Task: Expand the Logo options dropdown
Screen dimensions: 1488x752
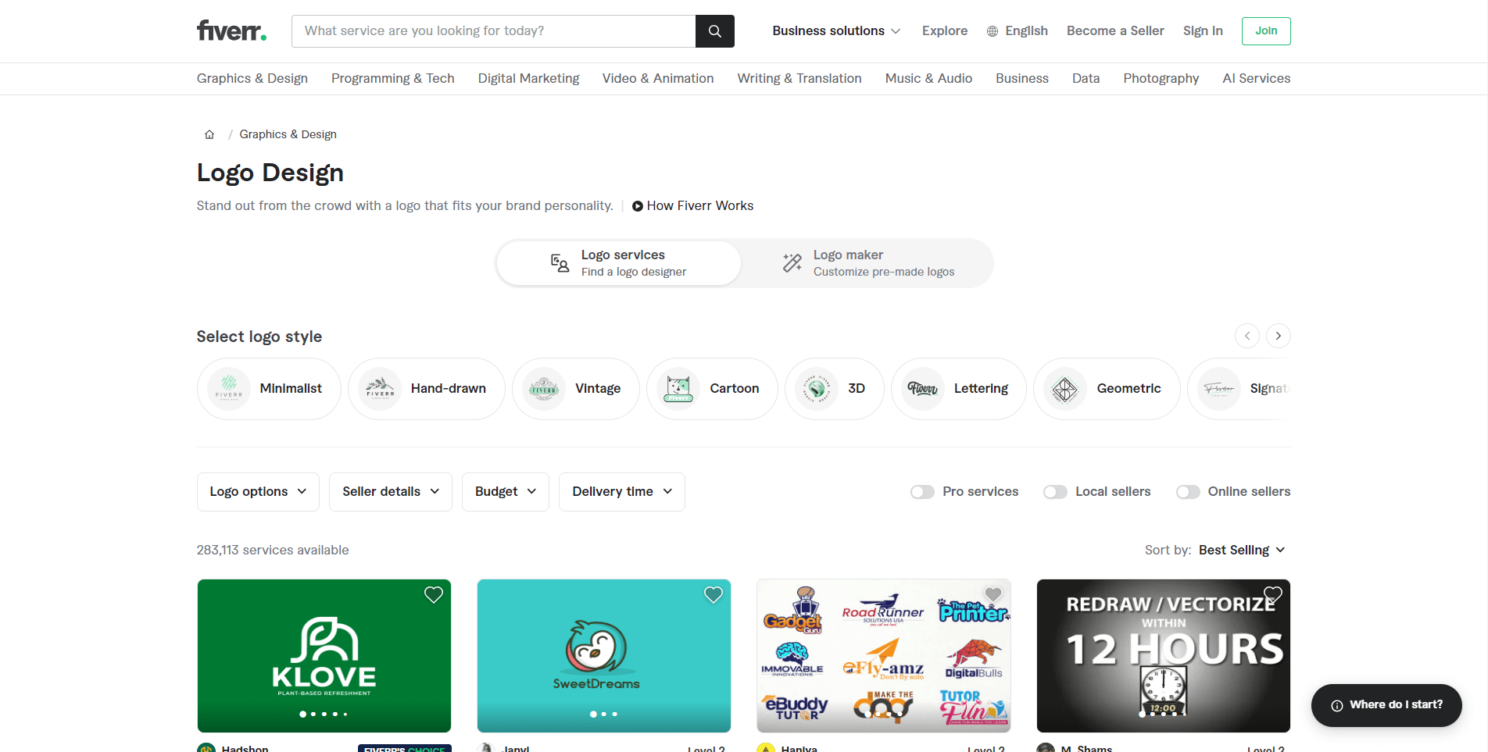Action: click(258, 492)
